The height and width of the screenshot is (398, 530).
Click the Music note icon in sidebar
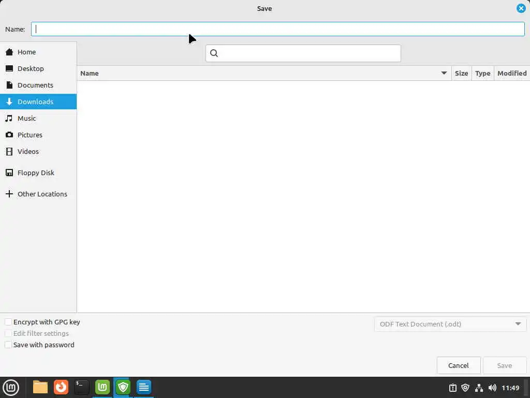pos(9,118)
